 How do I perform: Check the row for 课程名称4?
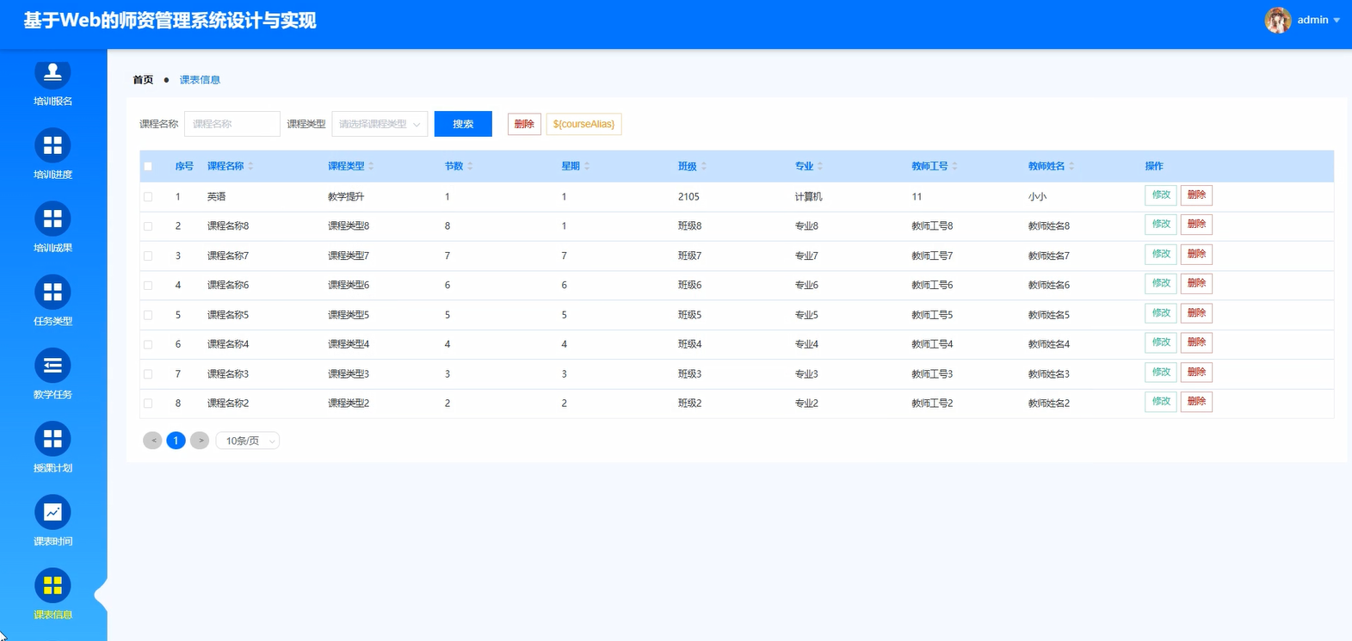tap(148, 344)
